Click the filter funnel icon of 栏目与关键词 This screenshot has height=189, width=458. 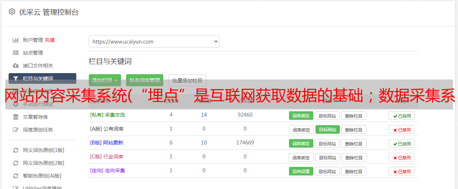(15, 78)
